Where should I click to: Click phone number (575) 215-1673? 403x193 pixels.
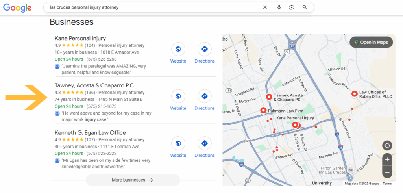click(x=102, y=106)
